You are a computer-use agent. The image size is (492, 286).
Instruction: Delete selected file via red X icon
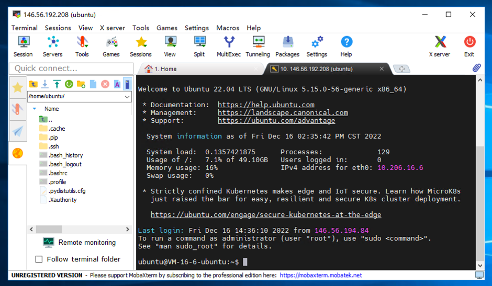coord(105,84)
